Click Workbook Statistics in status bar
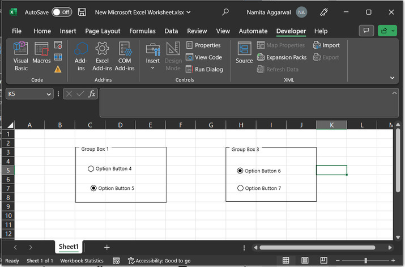The height and width of the screenshot is (267, 405). pos(82,261)
